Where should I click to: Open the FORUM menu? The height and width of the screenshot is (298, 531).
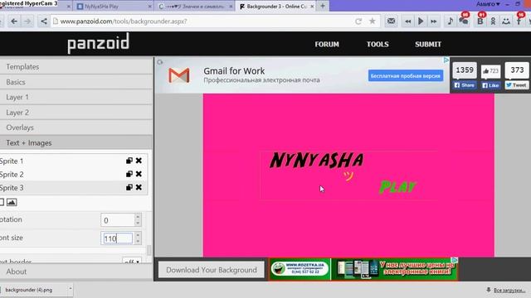327,44
